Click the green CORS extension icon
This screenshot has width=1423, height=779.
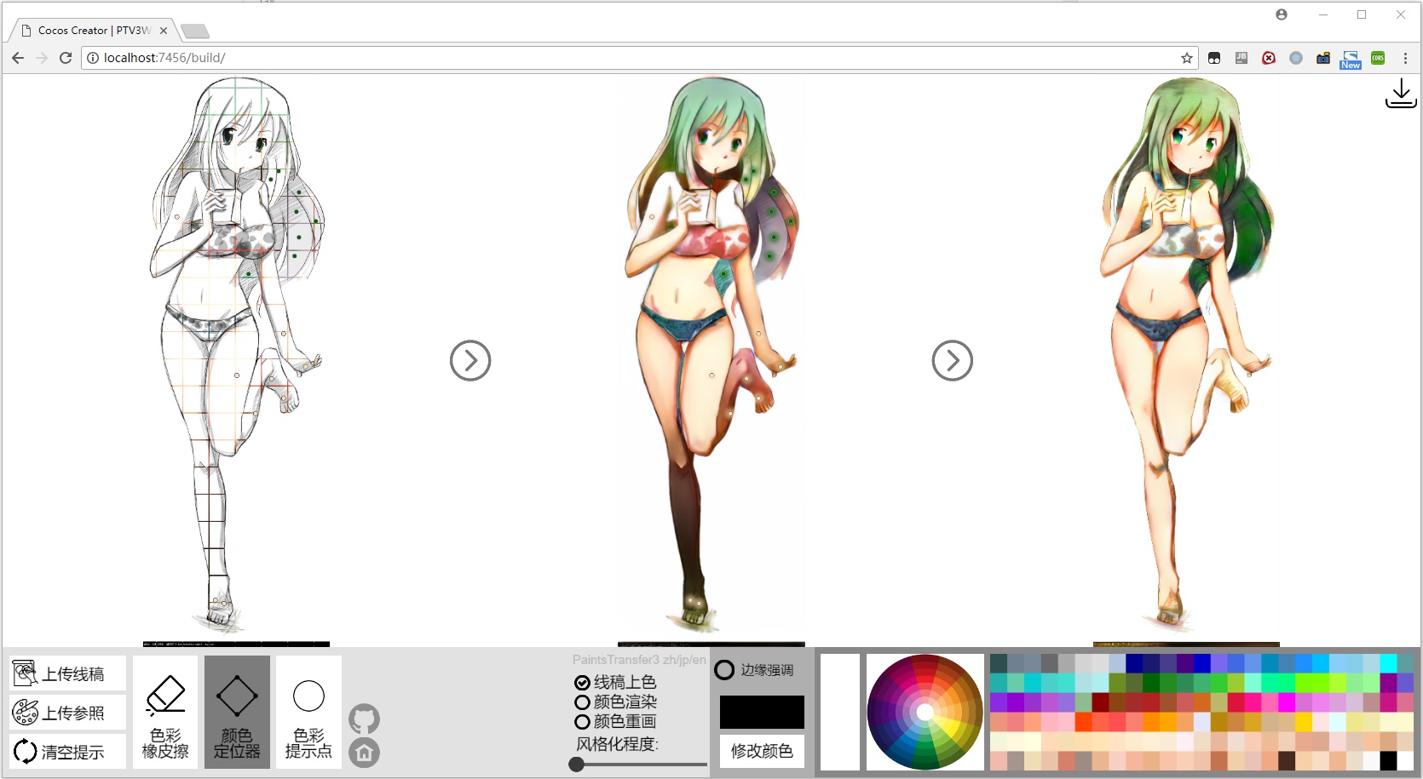[x=1378, y=58]
